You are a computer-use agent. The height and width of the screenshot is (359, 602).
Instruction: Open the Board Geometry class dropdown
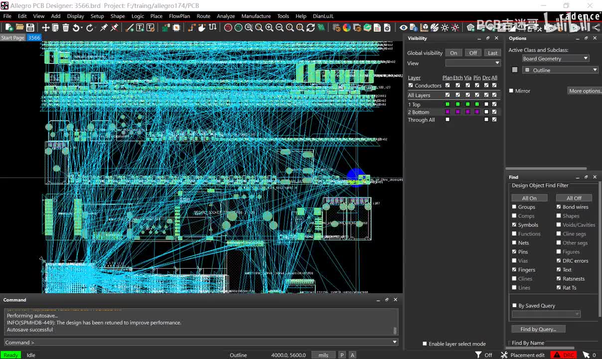tap(556, 58)
